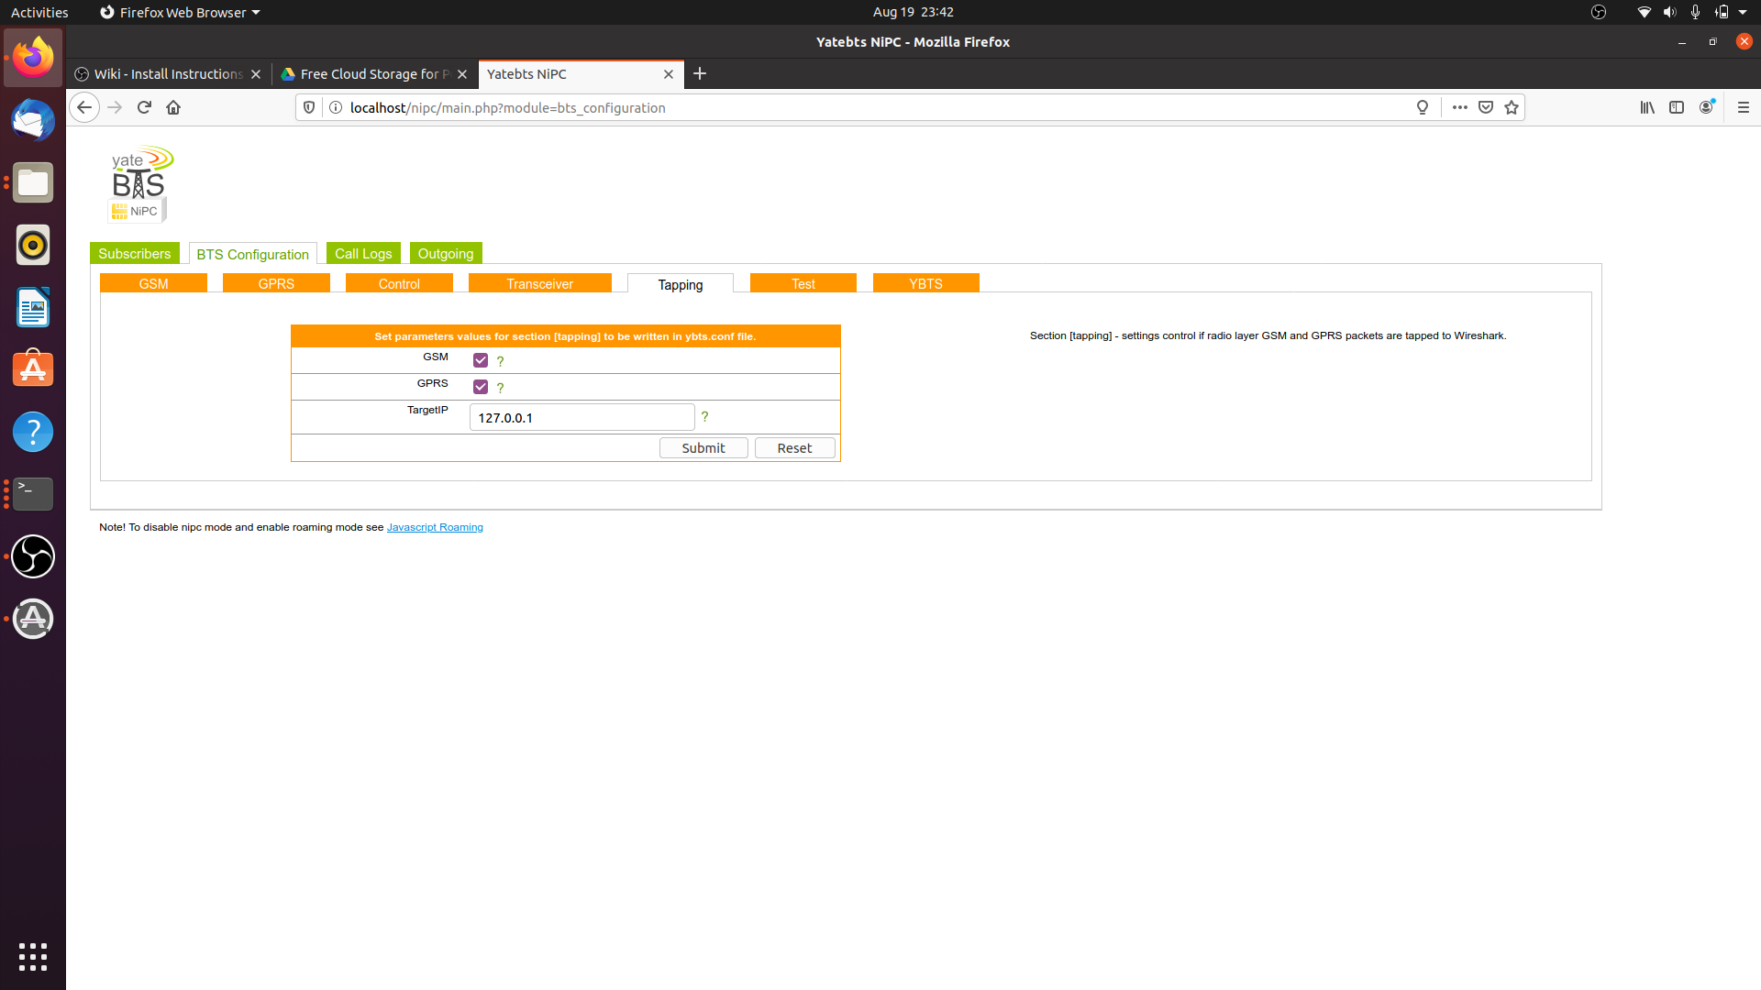The width and height of the screenshot is (1761, 990).
Task: Click the browser reload icon
Action: [x=144, y=107]
